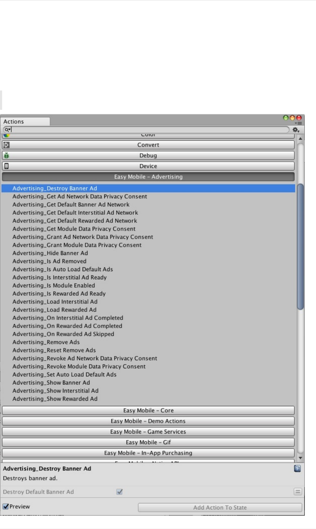Toggle the Destroy Default Banner Ad checkbox
The width and height of the screenshot is (316, 529).
[119, 492]
